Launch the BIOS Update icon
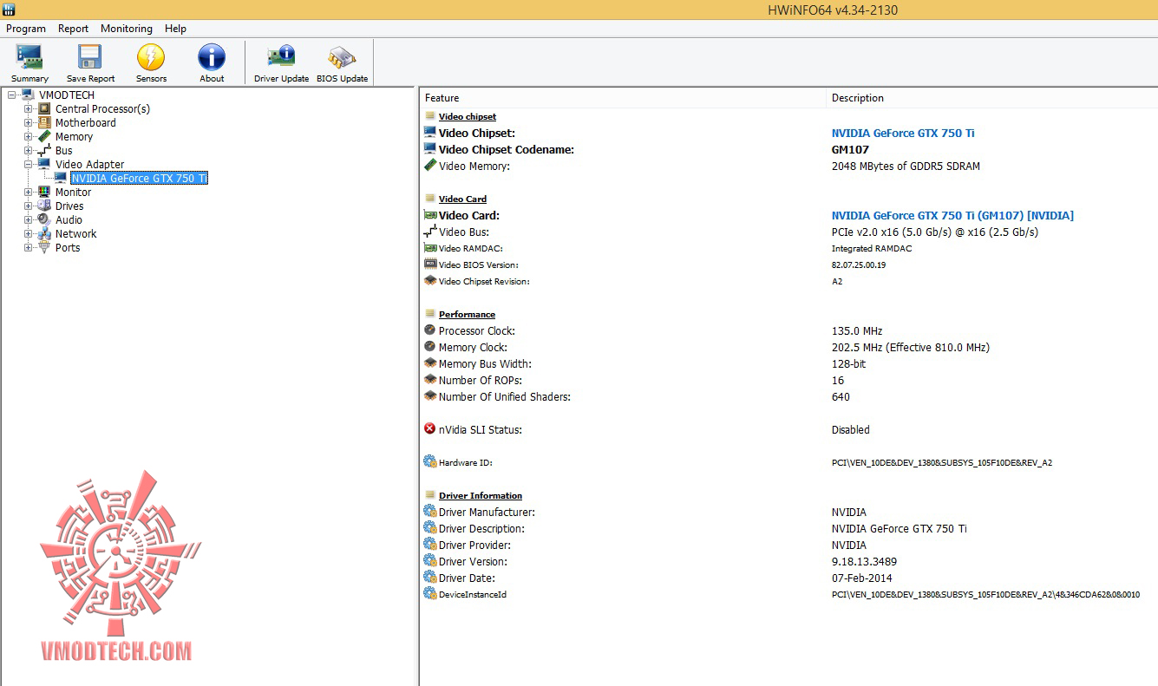Viewport: 1158px width, 686px height. tap(342, 58)
